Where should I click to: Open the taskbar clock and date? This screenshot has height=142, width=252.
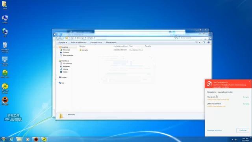[x=245, y=139]
